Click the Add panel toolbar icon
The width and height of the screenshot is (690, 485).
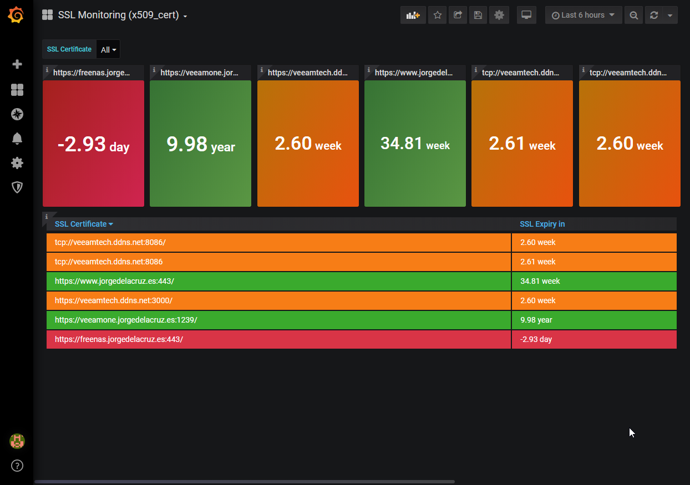[x=413, y=16]
